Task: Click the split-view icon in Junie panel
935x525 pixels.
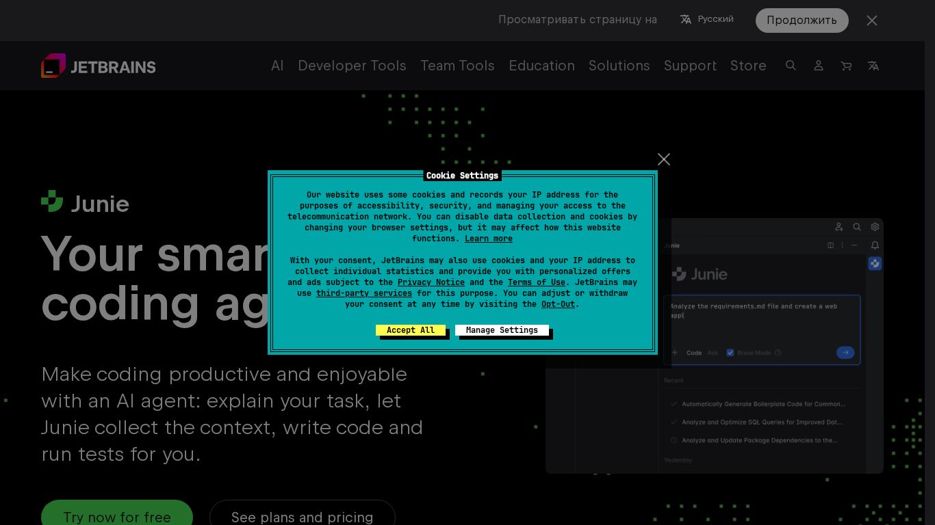Action: click(831, 245)
